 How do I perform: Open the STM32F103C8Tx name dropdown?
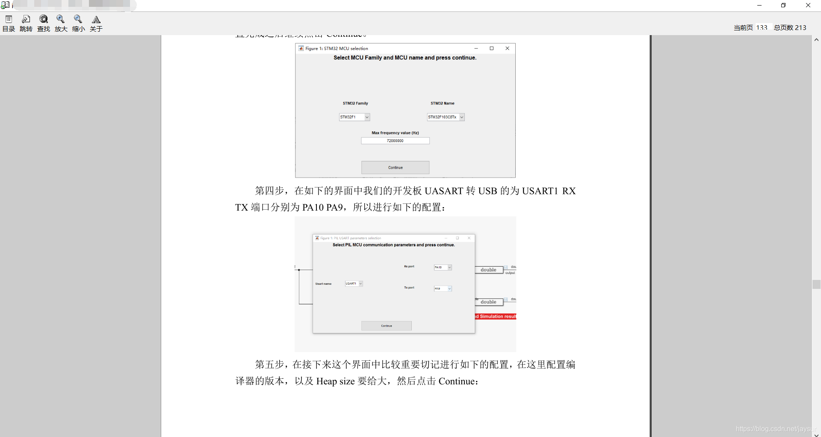pos(446,117)
